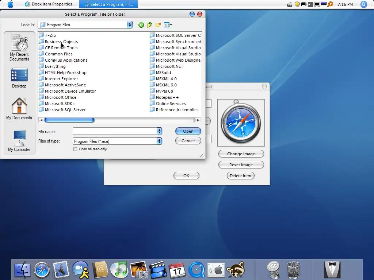Select the Online Services folder

coord(168,103)
